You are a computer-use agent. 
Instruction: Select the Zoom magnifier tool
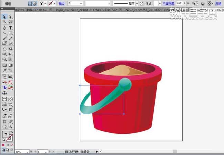click(10, 127)
